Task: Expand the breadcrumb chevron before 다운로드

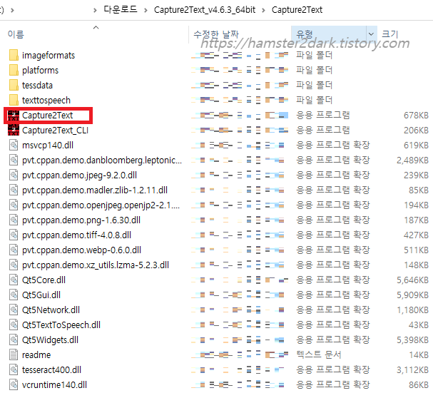Action: [95, 10]
